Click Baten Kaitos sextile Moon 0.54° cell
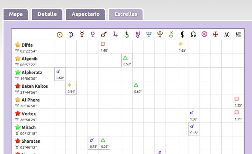 (71, 88)
